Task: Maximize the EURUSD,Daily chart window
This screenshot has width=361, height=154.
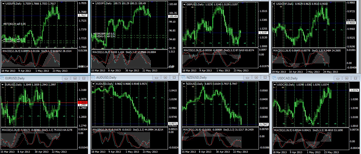Action: point(75,78)
